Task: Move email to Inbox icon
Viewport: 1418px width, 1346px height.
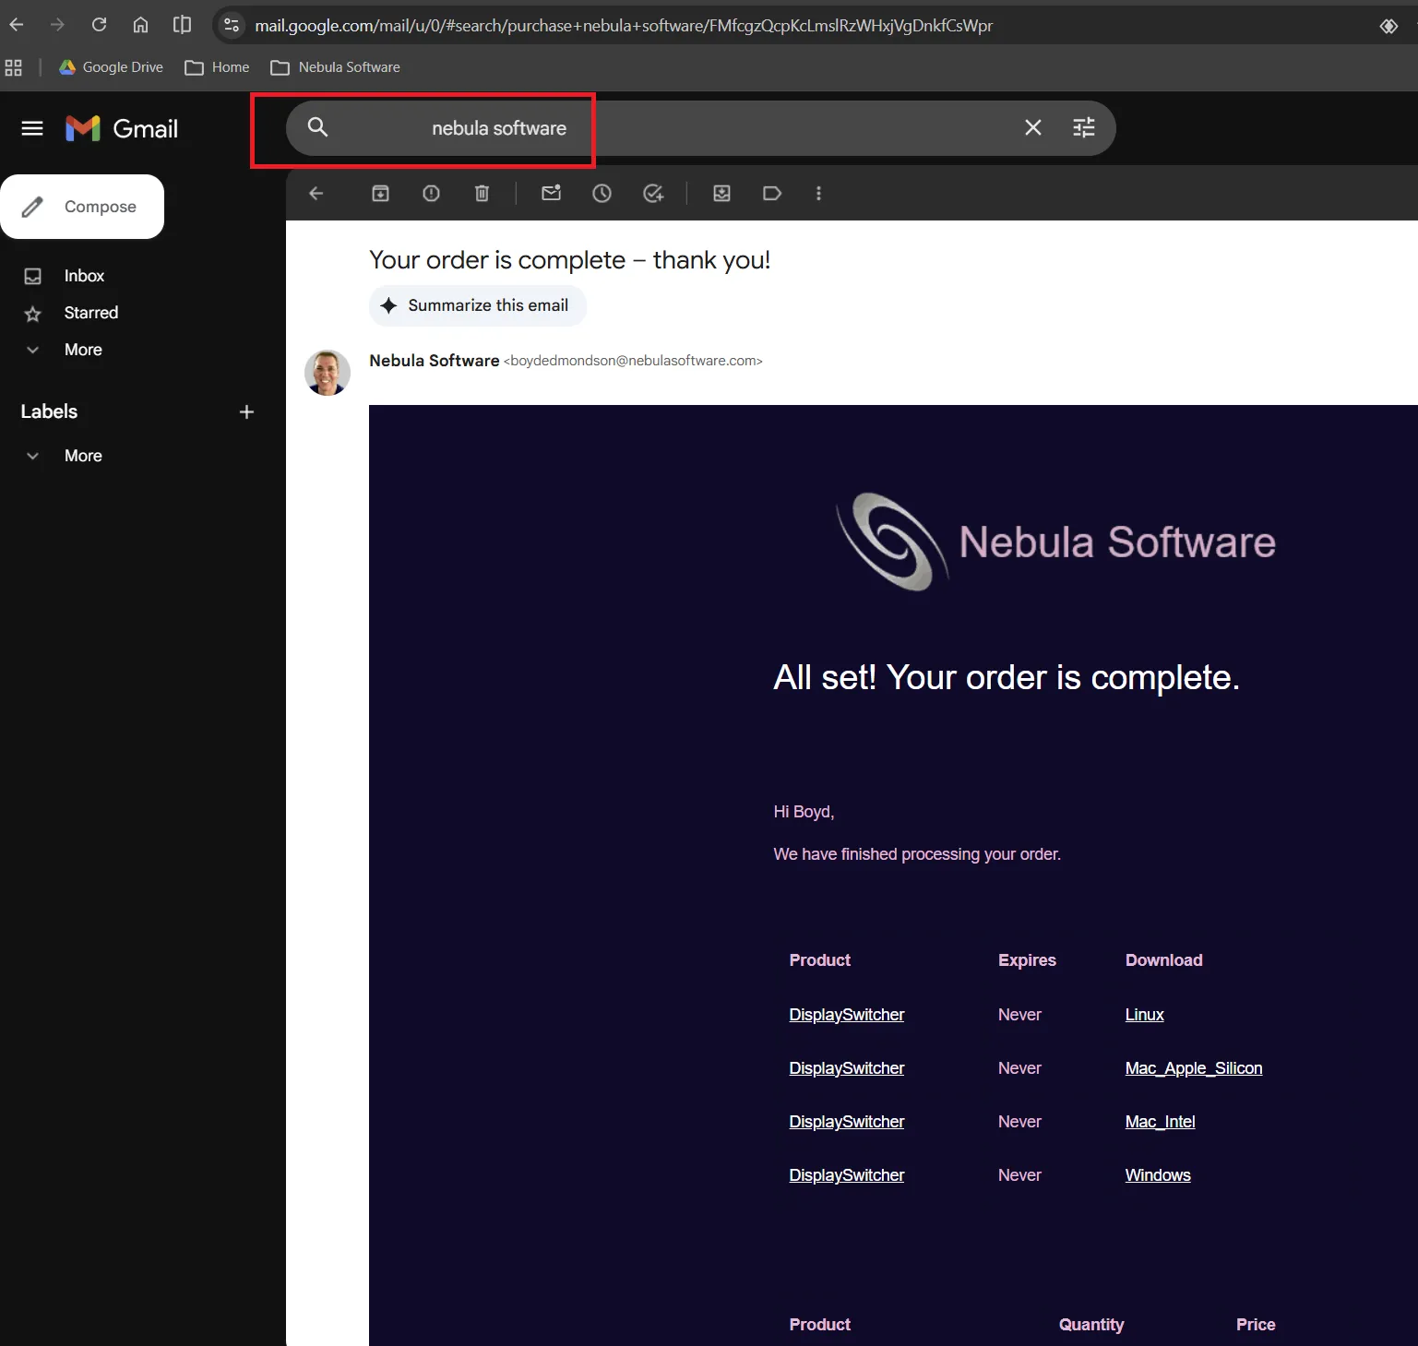Action: (x=721, y=194)
